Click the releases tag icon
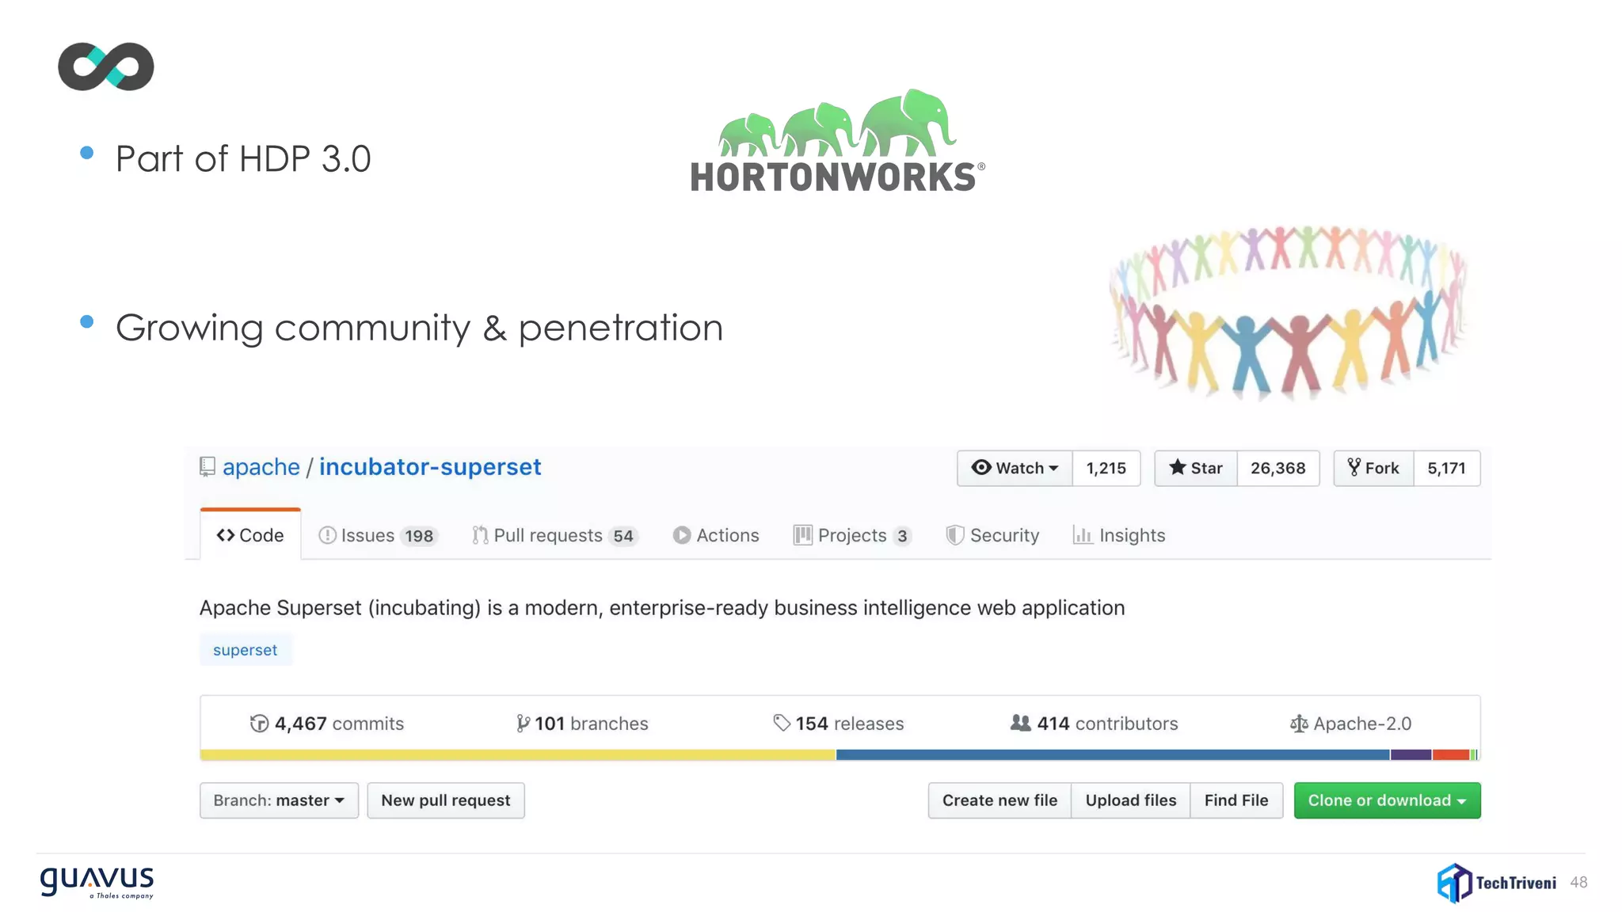 pos(782,723)
